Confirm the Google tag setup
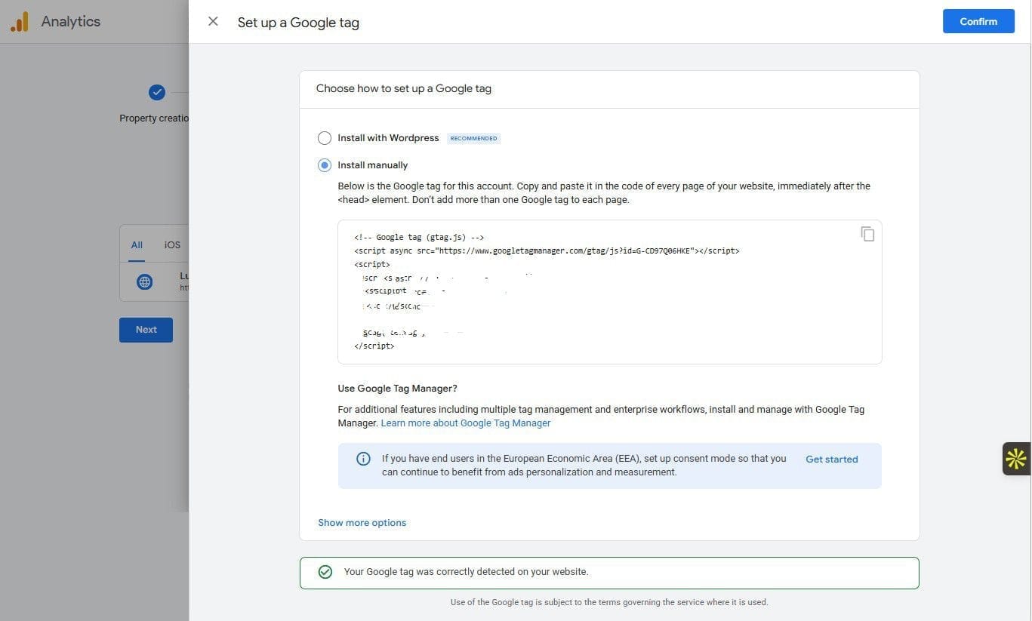 pyautogui.click(x=978, y=21)
